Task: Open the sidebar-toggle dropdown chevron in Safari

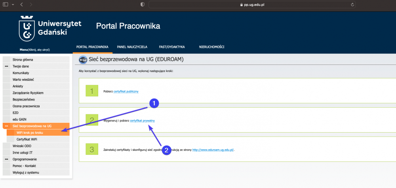Action: 13,4
